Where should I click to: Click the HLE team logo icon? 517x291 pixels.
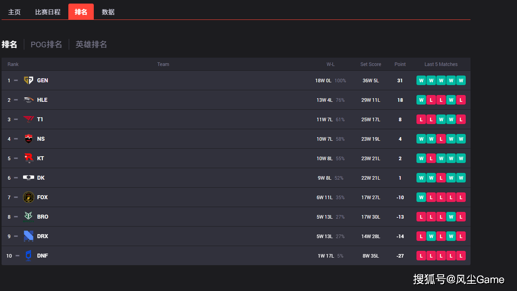coord(28,100)
